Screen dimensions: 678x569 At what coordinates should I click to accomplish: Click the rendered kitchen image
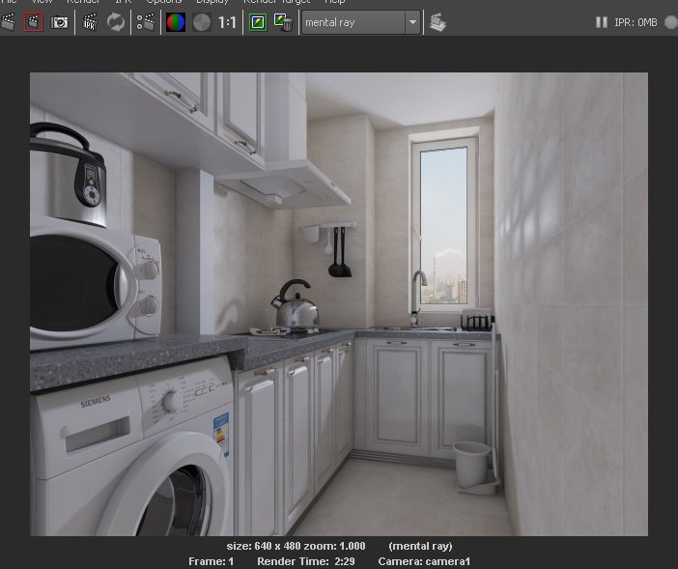339,304
